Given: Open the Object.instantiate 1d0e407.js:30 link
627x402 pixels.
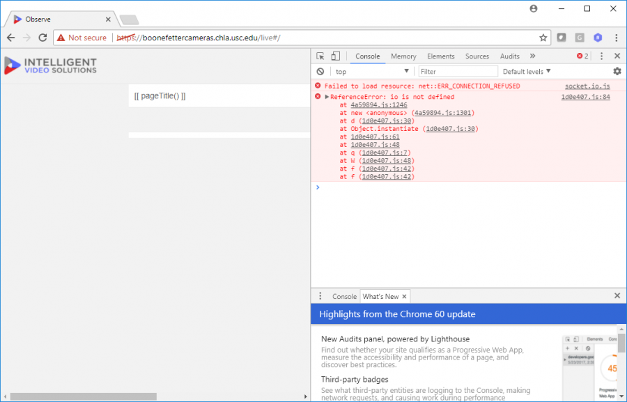Looking at the screenshot, I should pos(450,129).
